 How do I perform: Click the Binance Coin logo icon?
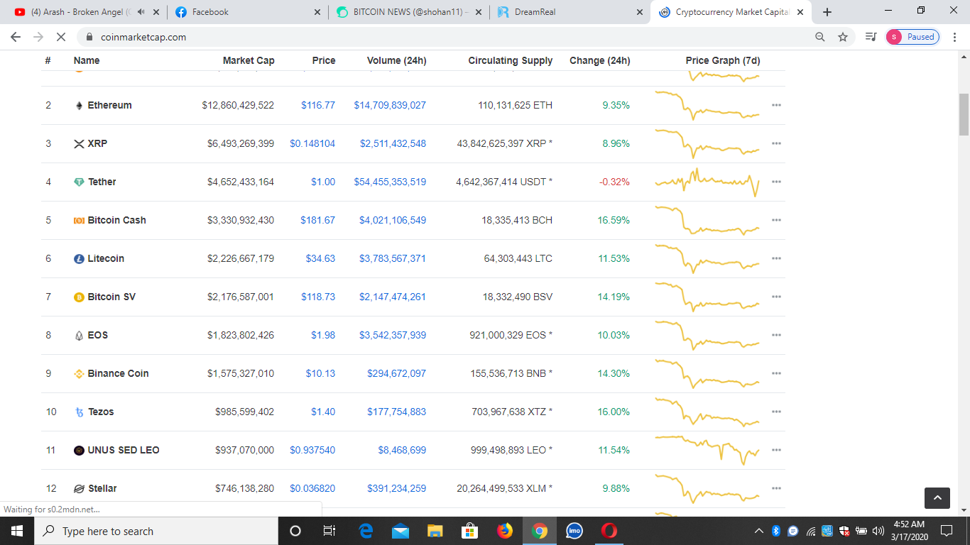click(79, 373)
